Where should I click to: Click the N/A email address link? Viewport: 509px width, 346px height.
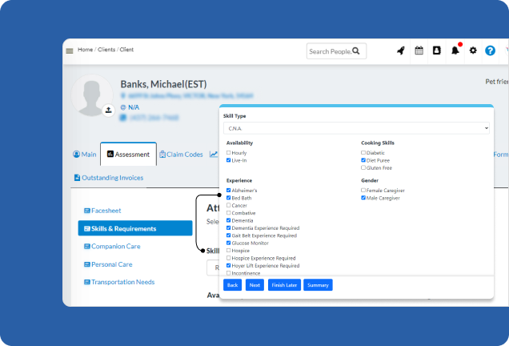point(134,107)
